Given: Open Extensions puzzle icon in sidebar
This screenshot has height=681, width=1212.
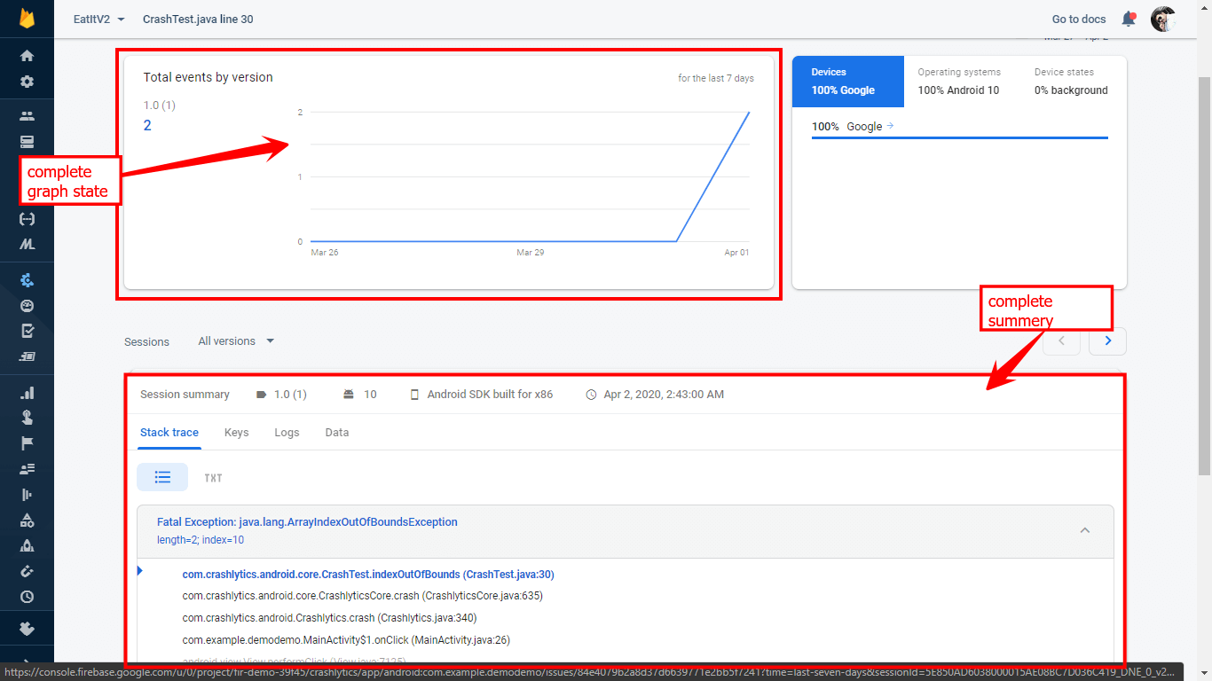Looking at the screenshot, I should pyautogui.click(x=27, y=630).
